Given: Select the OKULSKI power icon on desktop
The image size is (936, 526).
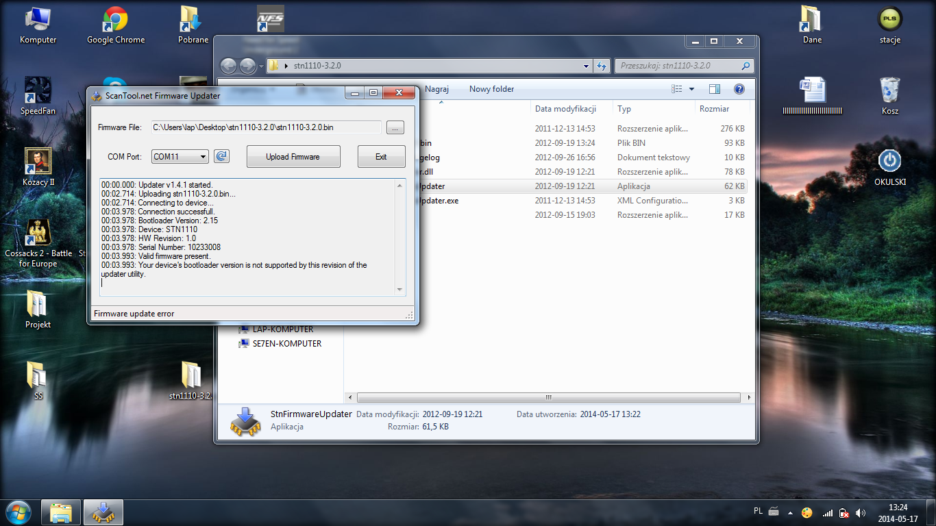Looking at the screenshot, I should click(889, 167).
